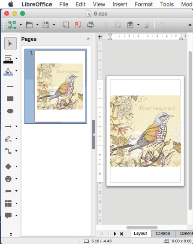193x244 pixels.
Task: Click the Open file folder icon
Action: pyautogui.click(x=29, y=25)
